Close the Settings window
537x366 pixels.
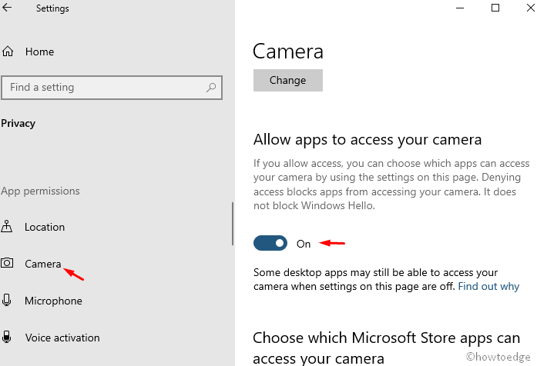tap(531, 8)
